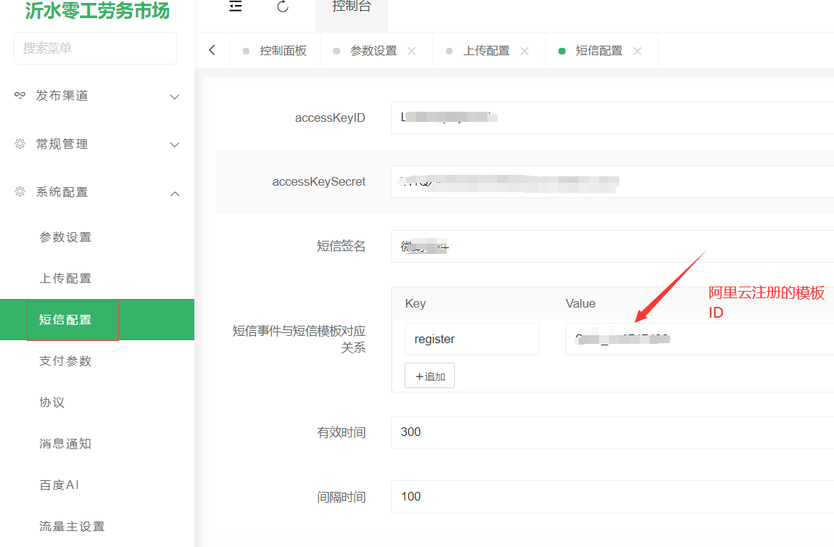The width and height of the screenshot is (834, 547).
Task: Open 支付参数 in the sidebar
Action: (65, 361)
